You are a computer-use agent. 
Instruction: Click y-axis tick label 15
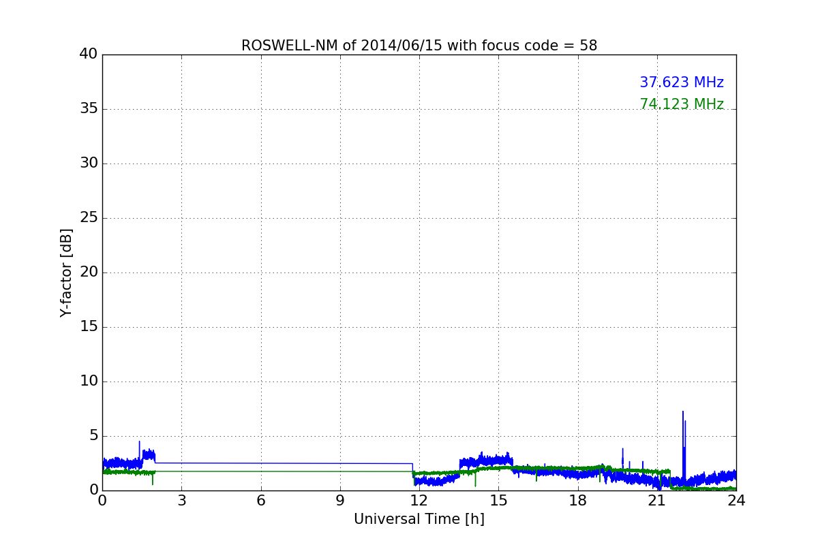[89, 326]
